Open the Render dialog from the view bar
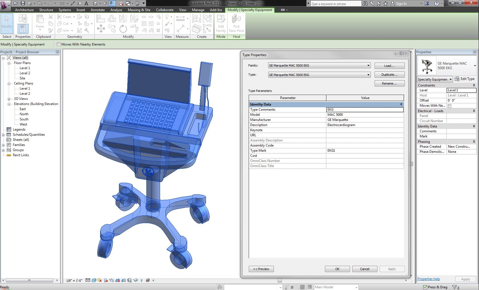 111,281
